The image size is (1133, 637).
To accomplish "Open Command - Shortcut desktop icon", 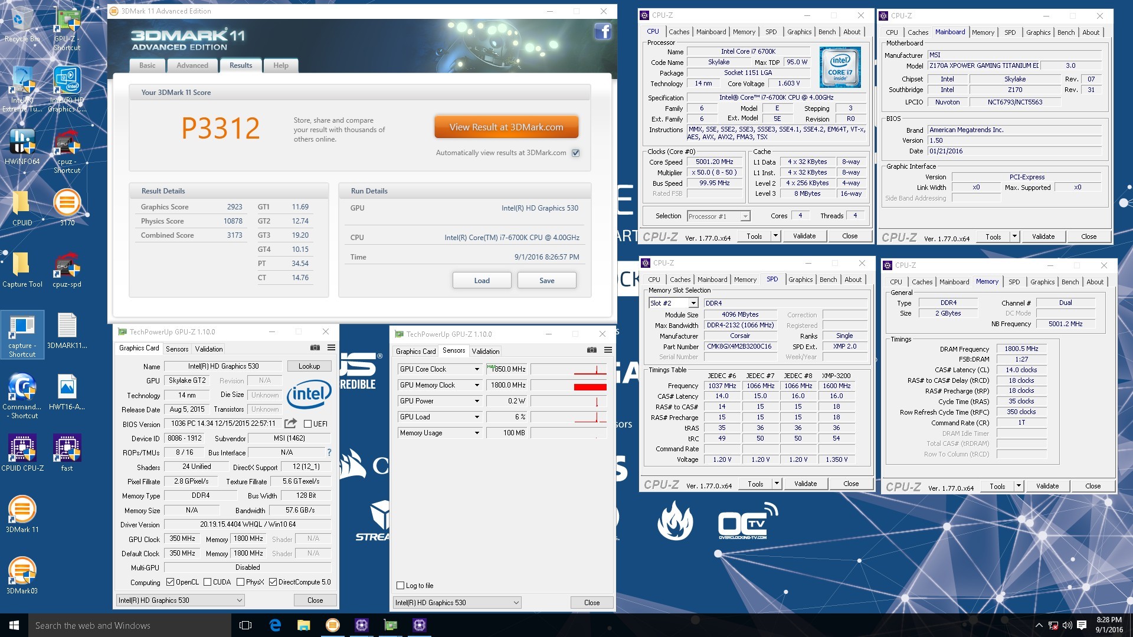I will click(22, 396).
